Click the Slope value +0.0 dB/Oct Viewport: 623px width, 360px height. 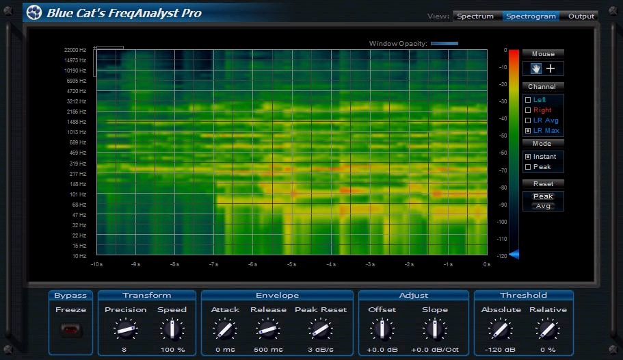pos(435,350)
